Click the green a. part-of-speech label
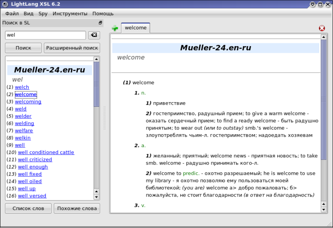The image size is (333, 228). click(x=143, y=145)
